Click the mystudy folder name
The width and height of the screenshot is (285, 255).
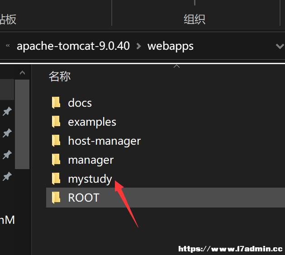click(90, 179)
